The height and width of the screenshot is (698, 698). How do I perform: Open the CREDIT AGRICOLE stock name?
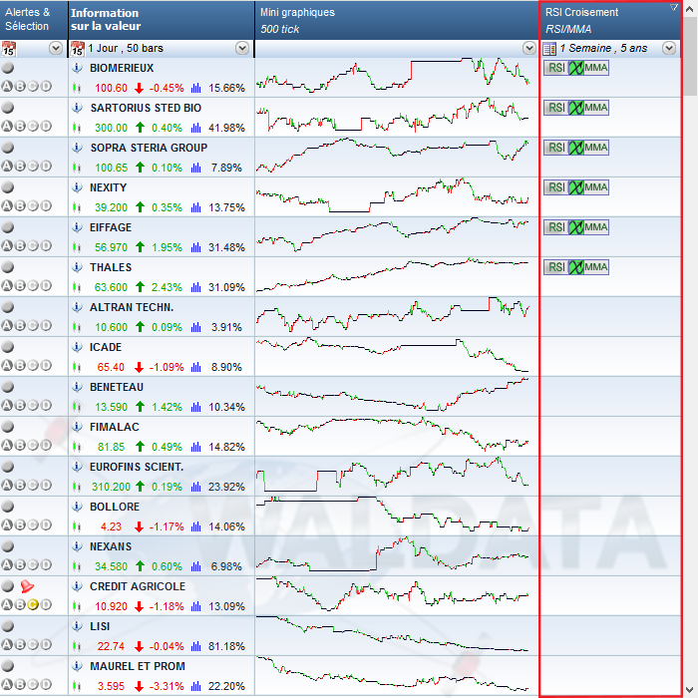[138, 586]
